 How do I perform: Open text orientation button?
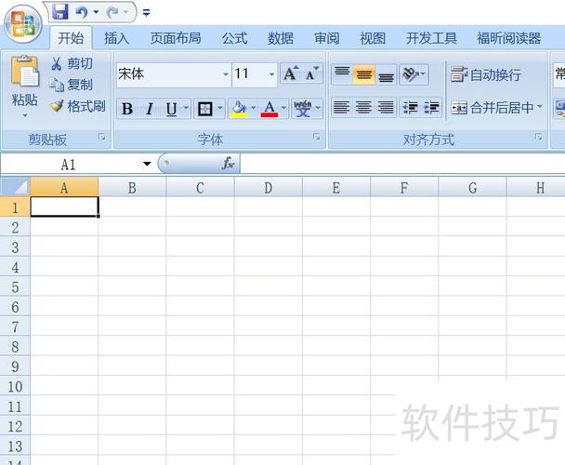pos(414,74)
